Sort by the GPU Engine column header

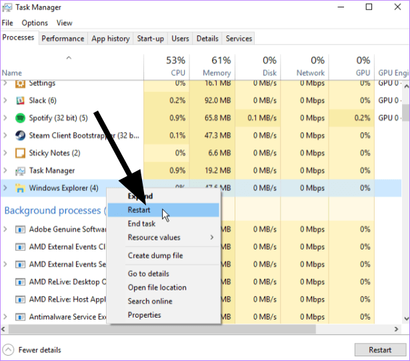tap(392, 67)
